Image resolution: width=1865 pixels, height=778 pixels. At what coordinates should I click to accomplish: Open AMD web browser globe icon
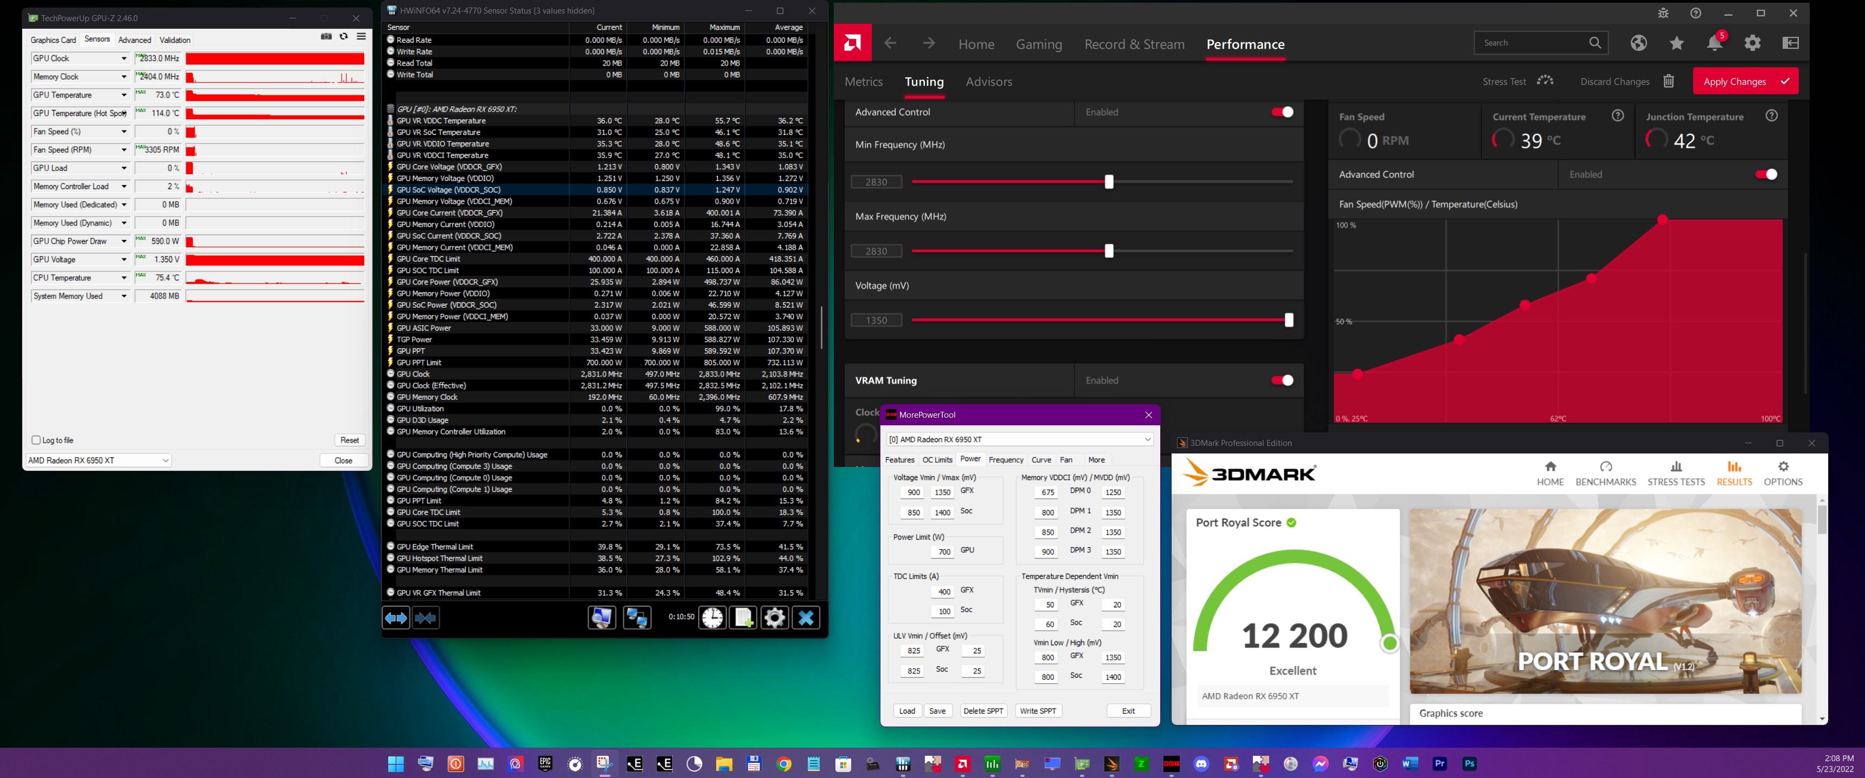[1639, 43]
